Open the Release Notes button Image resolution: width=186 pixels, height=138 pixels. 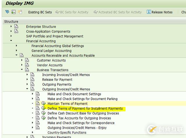pyautogui.click(x=160, y=12)
